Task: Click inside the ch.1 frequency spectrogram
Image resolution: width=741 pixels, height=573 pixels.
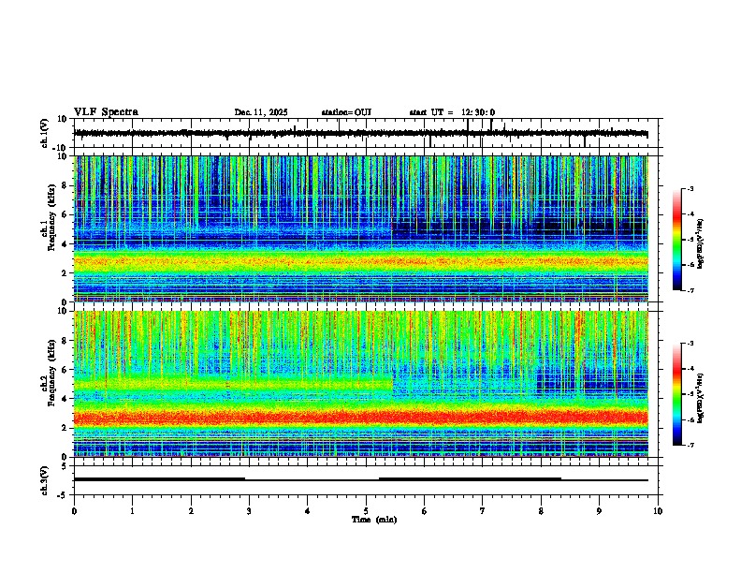Action: (361, 228)
